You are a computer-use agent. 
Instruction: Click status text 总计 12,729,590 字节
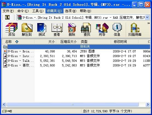99,111
